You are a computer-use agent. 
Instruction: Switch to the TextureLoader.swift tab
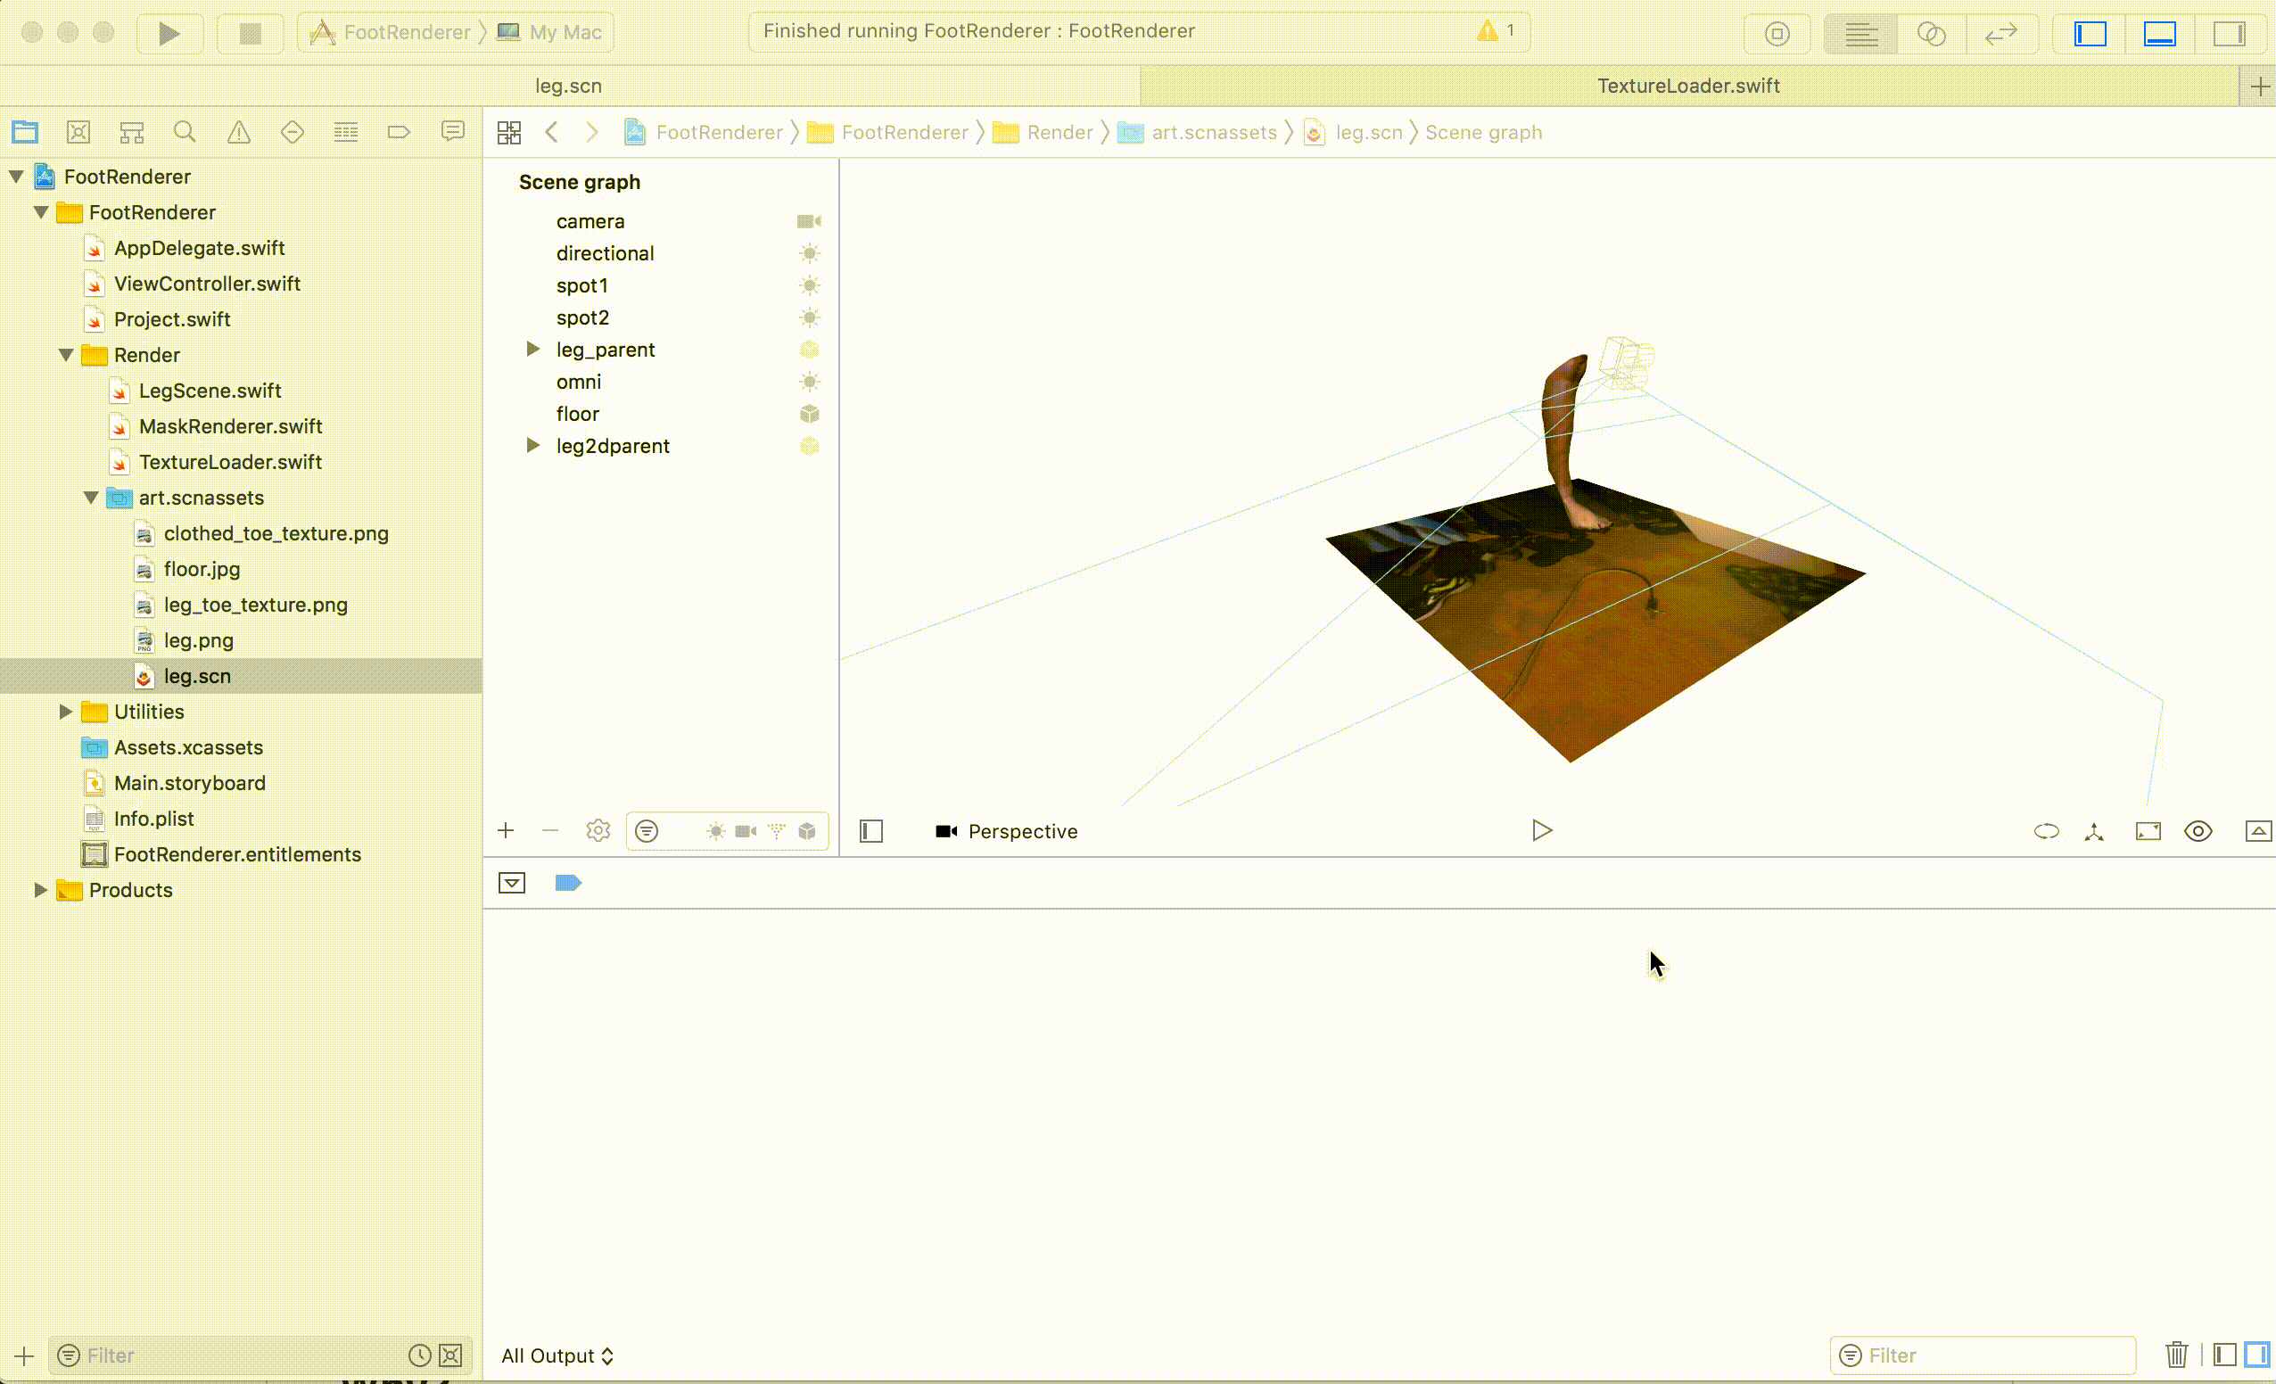(1687, 86)
